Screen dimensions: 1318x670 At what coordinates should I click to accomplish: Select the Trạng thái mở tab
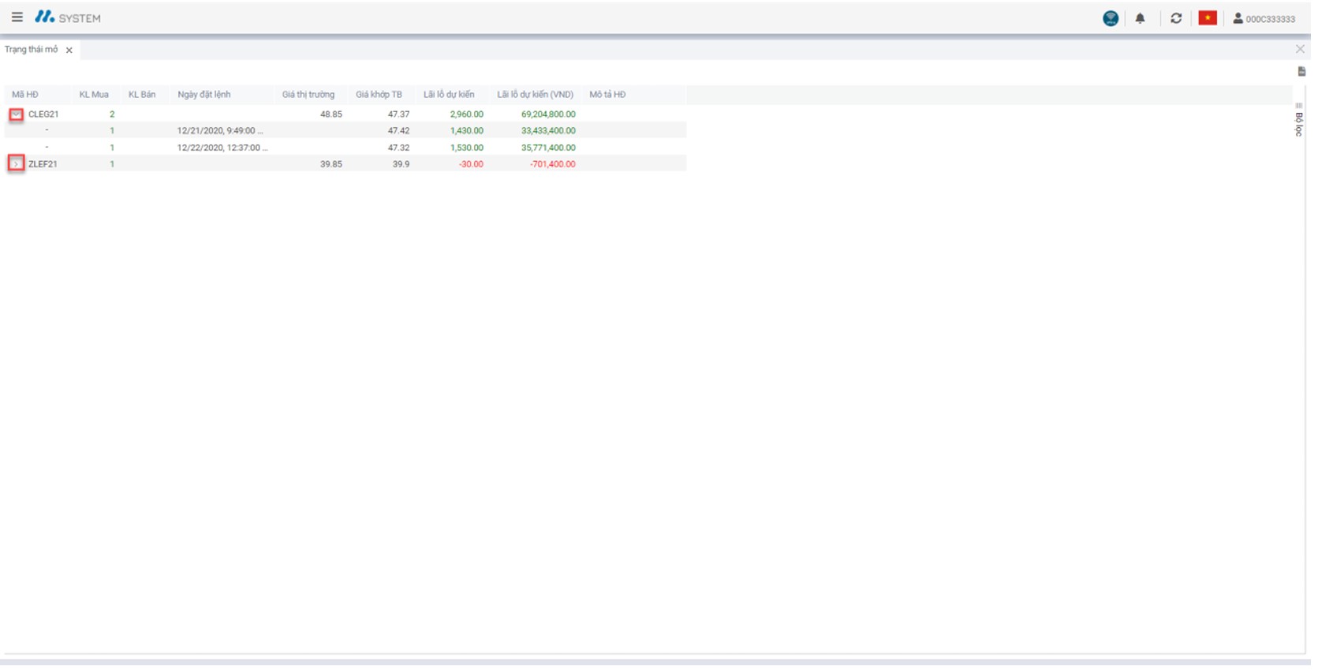point(32,50)
